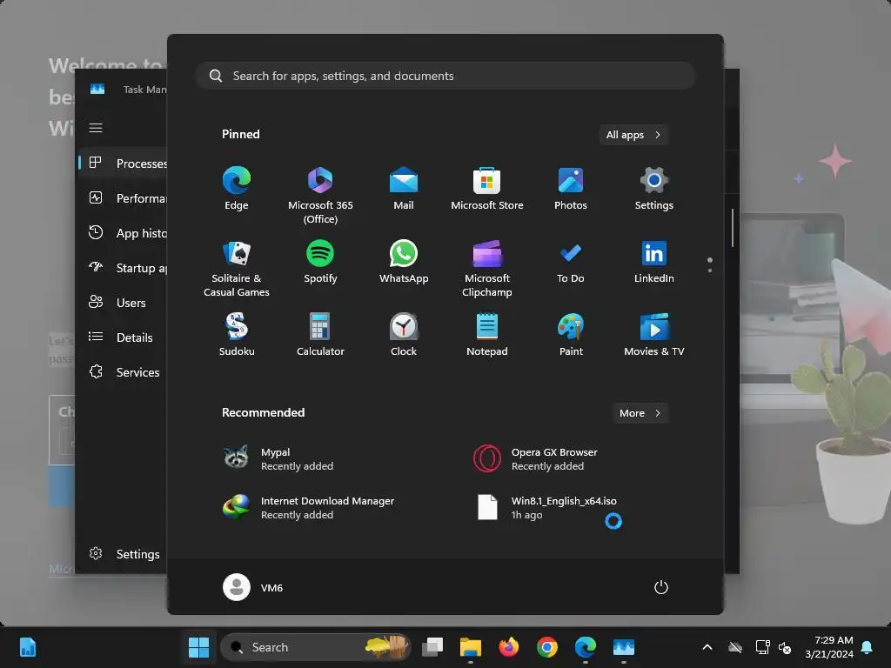This screenshot has height=668, width=891.
Task: Launch the To Do app
Action: [571, 261]
